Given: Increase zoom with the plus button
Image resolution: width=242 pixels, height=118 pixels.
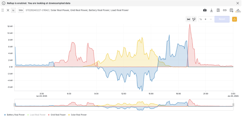Looking at the screenshot, I should tap(206, 19).
